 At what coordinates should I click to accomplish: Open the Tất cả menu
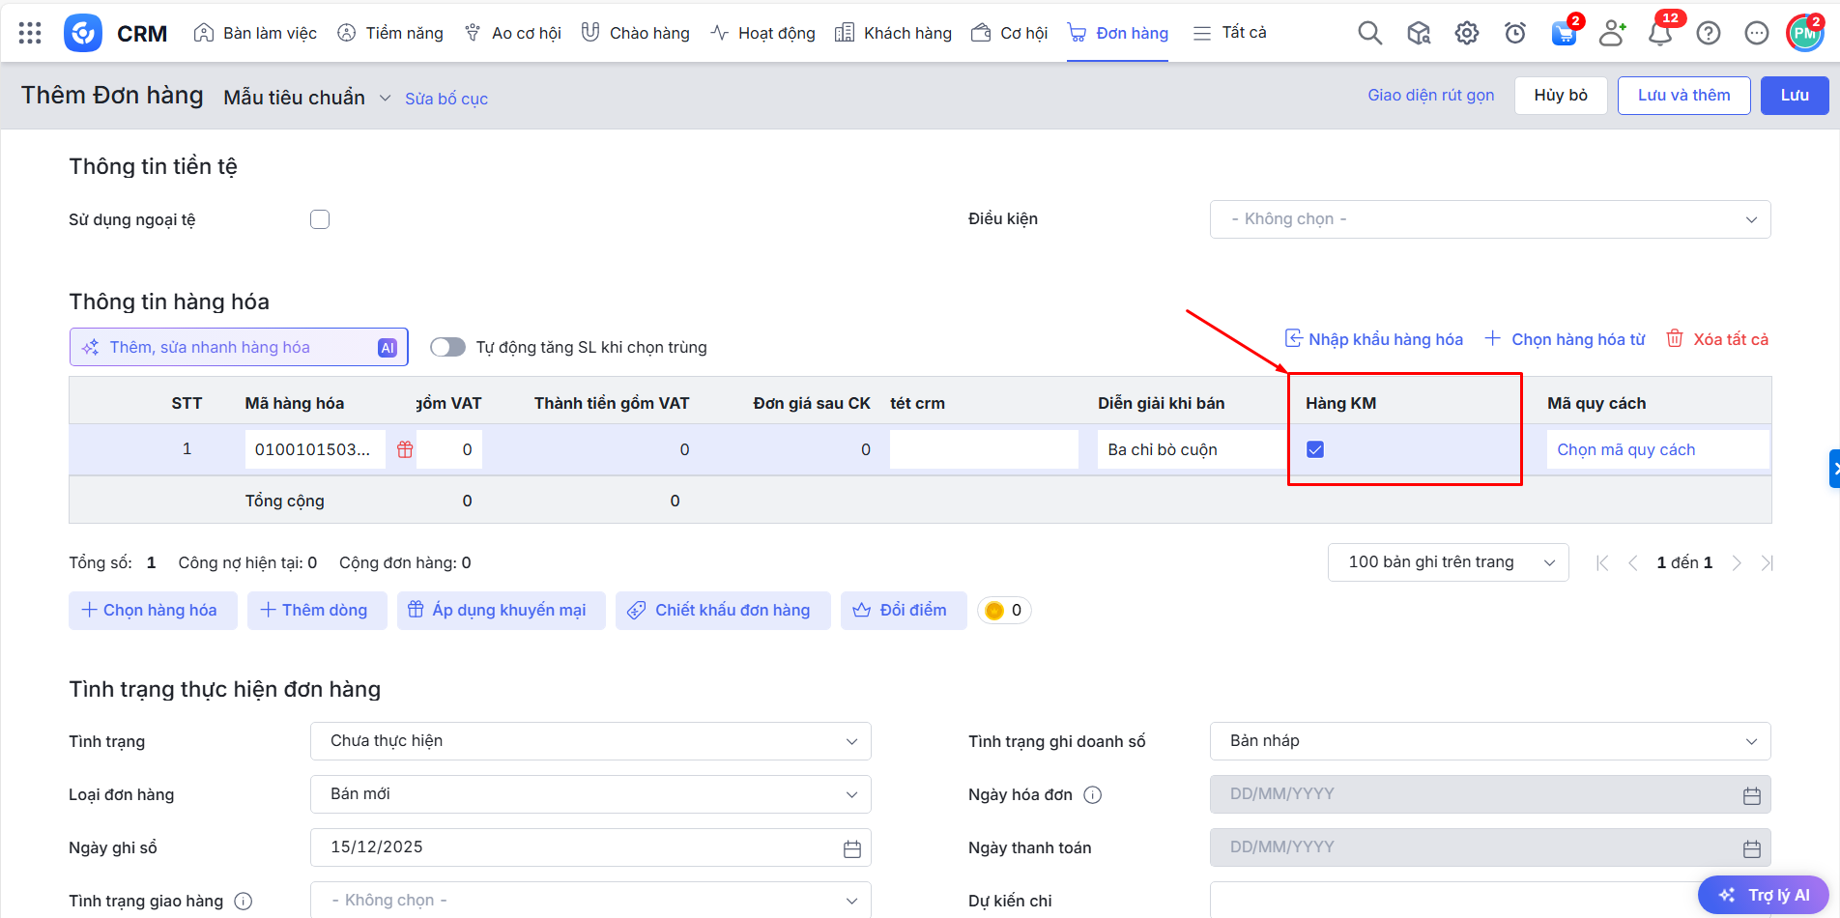(x=1230, y=33)
